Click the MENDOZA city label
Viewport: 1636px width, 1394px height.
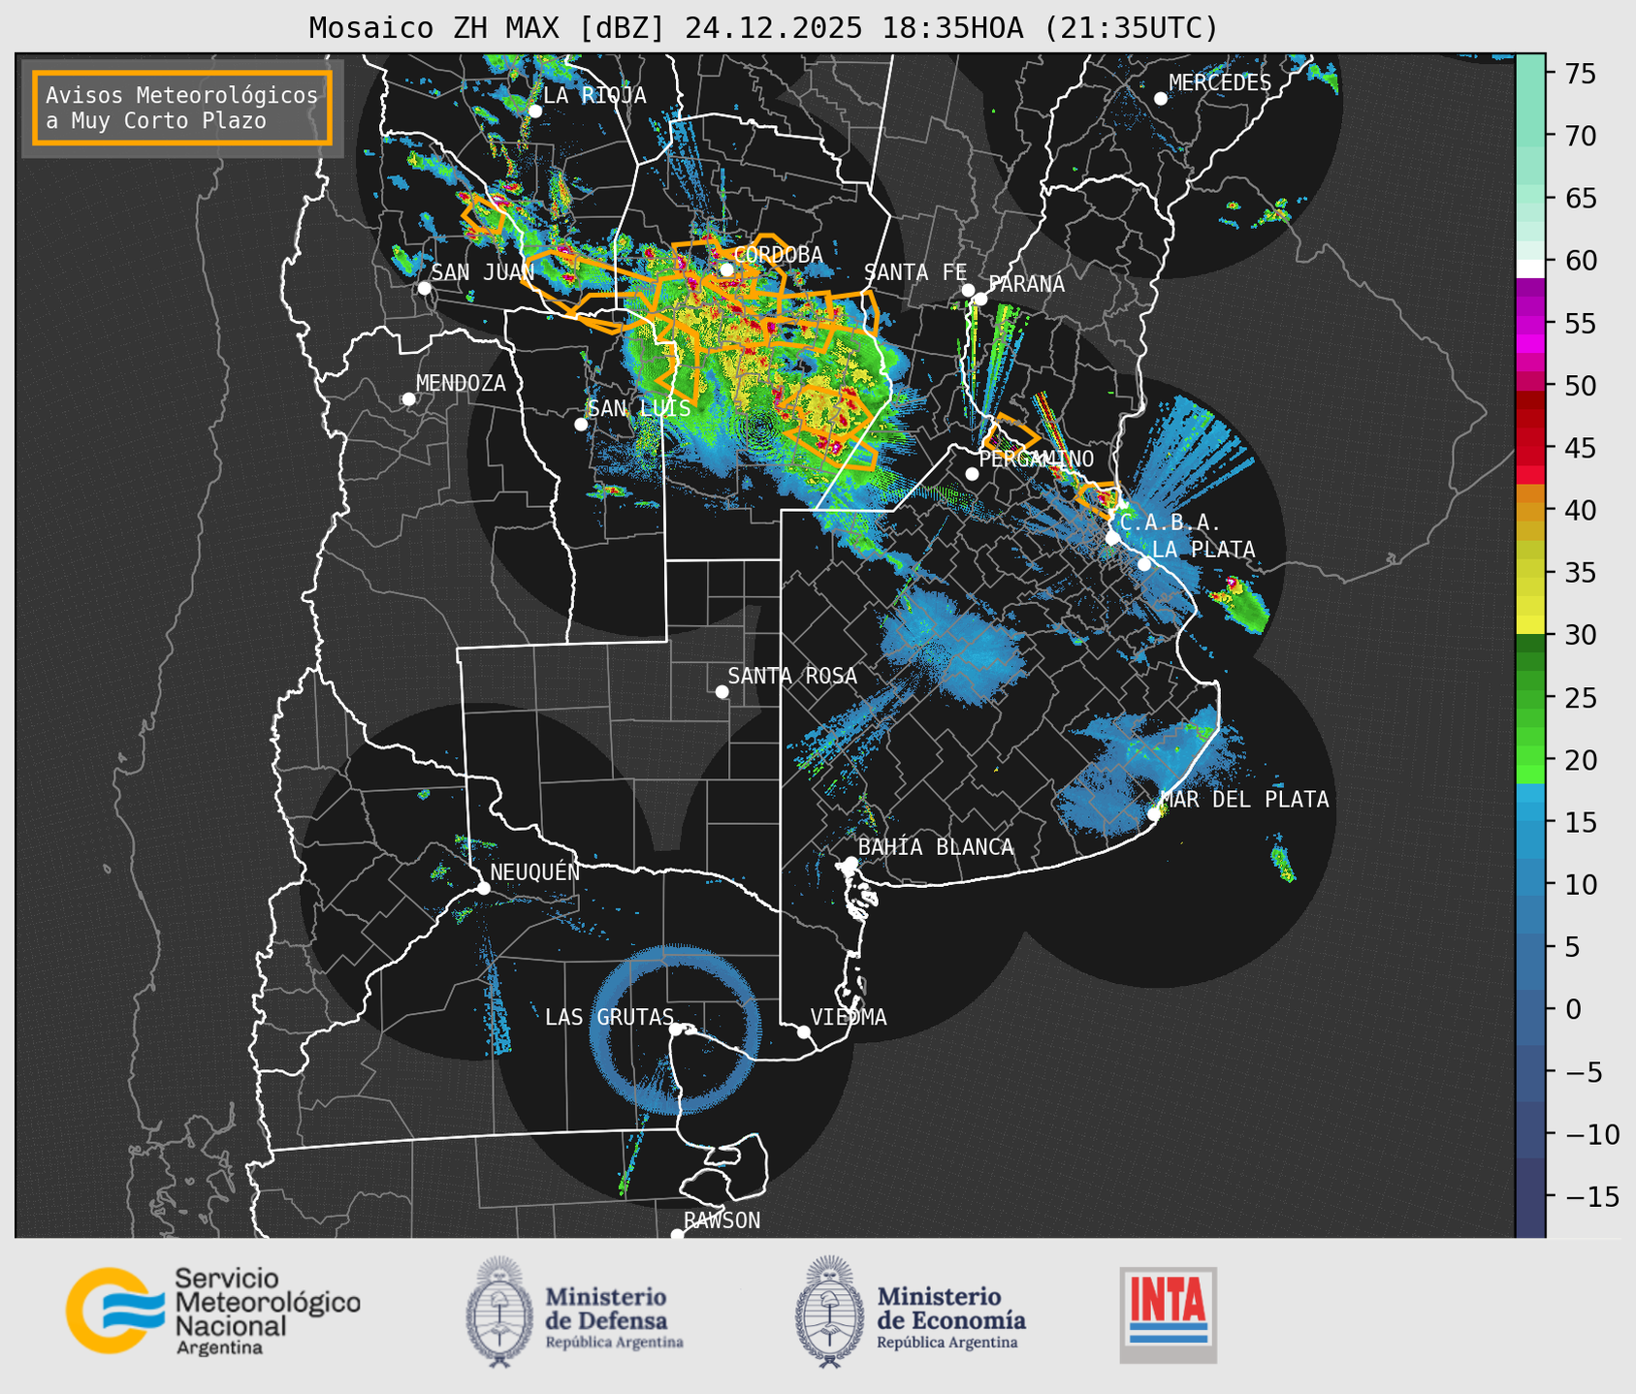point(461,384)
